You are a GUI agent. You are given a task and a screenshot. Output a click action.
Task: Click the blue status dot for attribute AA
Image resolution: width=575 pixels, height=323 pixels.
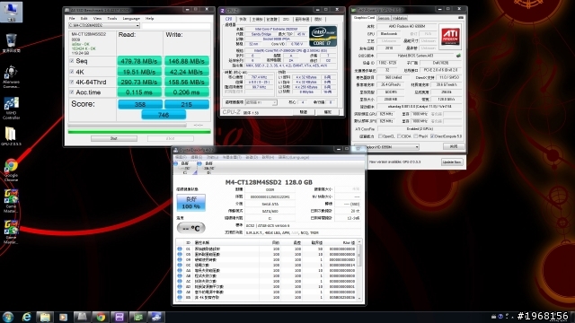tap(180, 270)
